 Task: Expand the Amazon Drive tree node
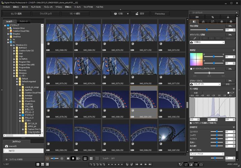[x=8, y=28]
